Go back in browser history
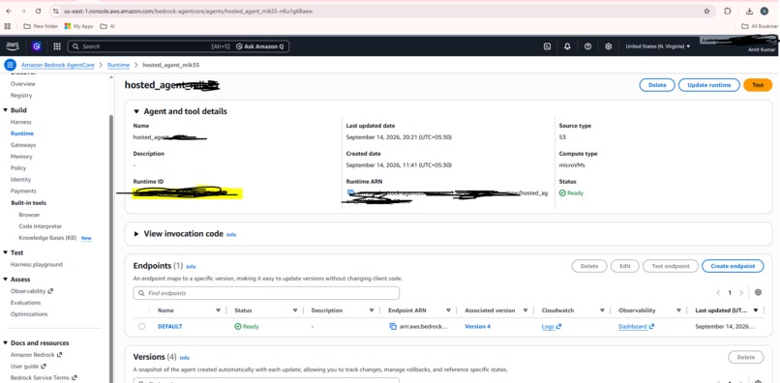The image size is (780, 383). [9, 11]
